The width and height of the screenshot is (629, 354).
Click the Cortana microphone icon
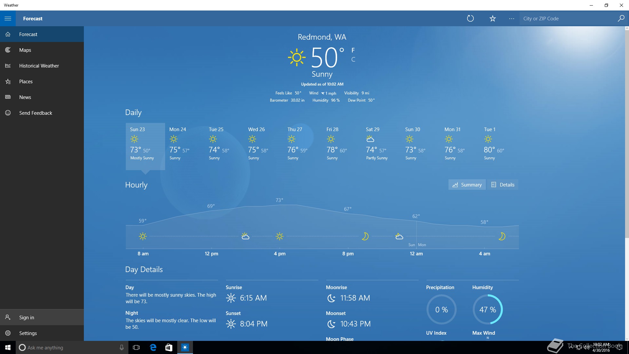tap(122, 347)
